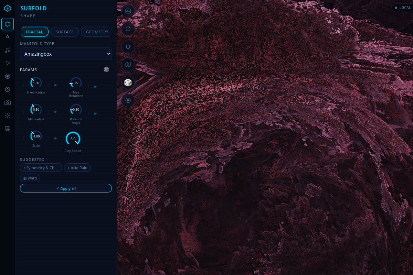The width and height of the screenshot is (413, 275).
Task: Open the play triangle sidebar panel
Action: click(x=8, y=63)
